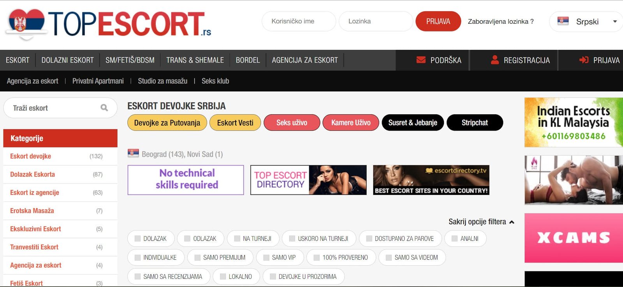Click Seks uživo button
The image size is (623, 287).
[x=292, y=122]
